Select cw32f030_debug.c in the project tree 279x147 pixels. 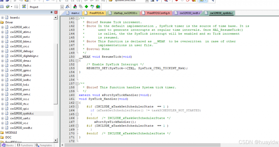pos(22,51)
